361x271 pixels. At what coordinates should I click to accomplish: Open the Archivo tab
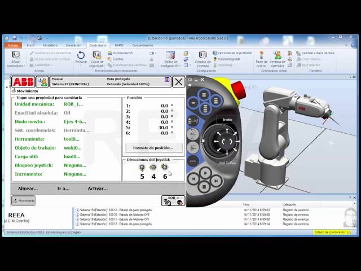click(13, 45)
